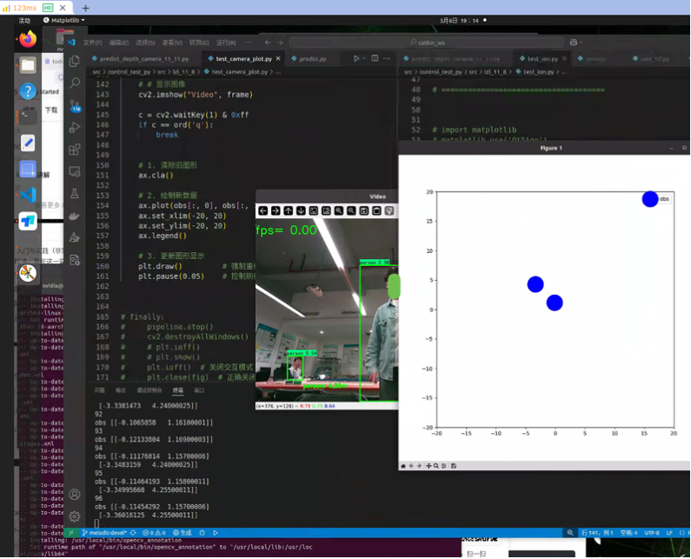The height and width of the screenshot is (559, 691).
Task: Open the Explorer view in the activity bar
Action: 75,61
